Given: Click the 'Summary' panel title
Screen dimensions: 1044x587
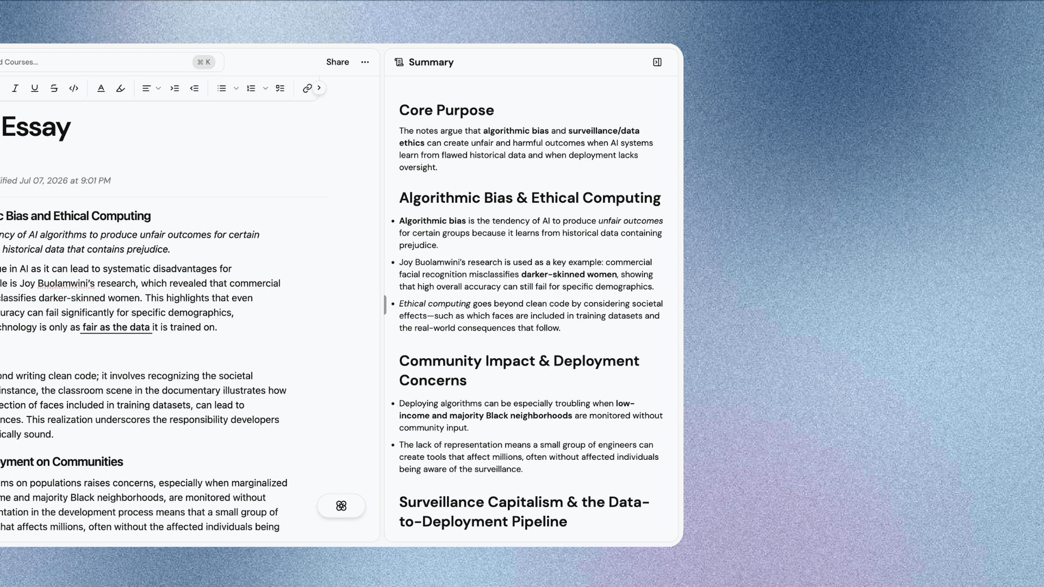Looking at the screenshot, I should (431, 62).
